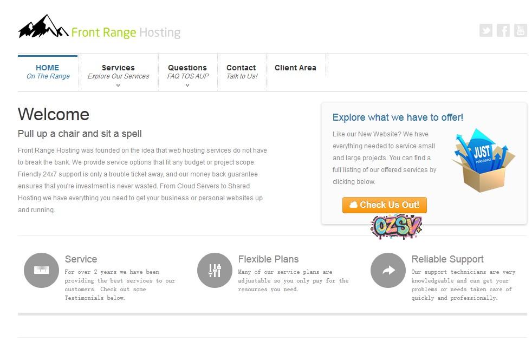
Task: Click the Check Us Out! button
Action: [x=385, y=205]
